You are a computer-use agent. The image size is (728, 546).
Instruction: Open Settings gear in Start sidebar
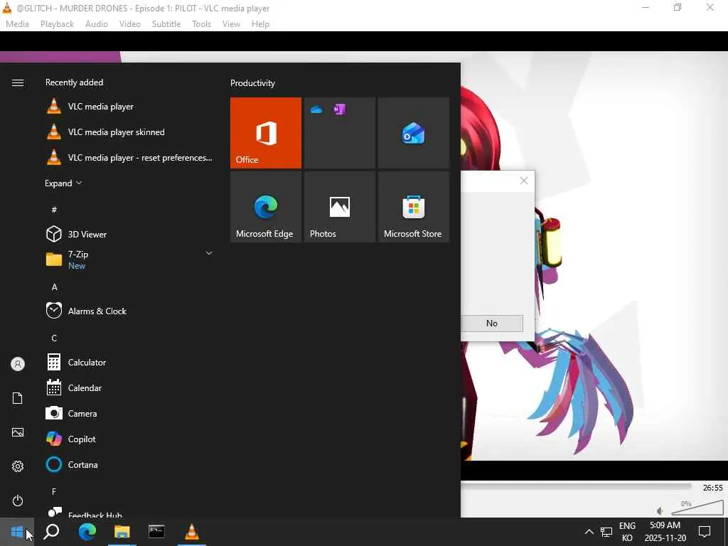[18, 466]
